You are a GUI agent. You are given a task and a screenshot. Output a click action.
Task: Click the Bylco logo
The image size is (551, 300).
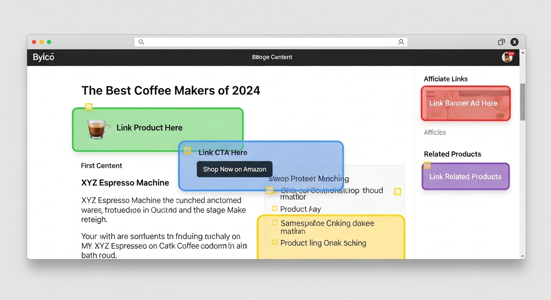point(43,57)
